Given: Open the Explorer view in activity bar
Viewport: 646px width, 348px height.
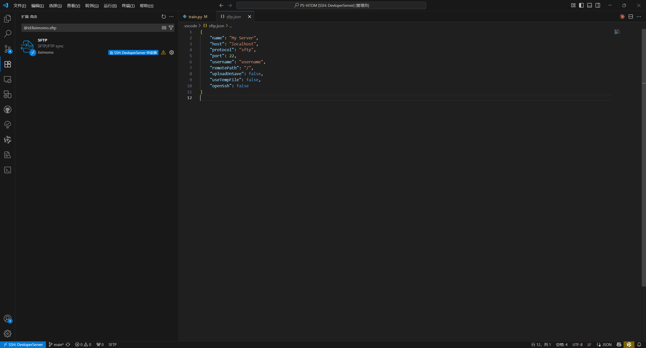Looking at the screenshot, I should [8, 19].
